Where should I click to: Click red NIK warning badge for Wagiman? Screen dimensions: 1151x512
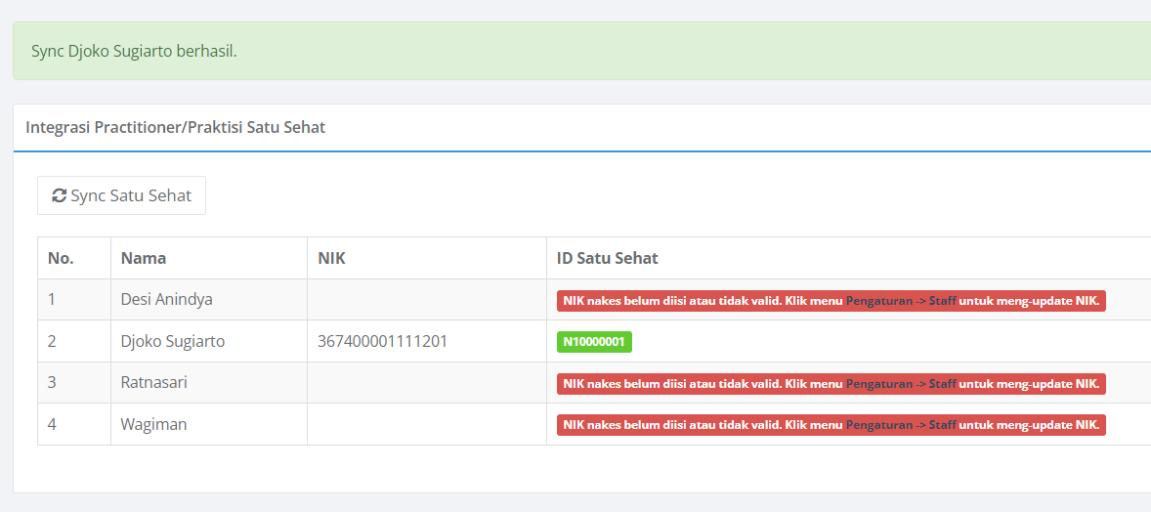click(x=831, y=425)
